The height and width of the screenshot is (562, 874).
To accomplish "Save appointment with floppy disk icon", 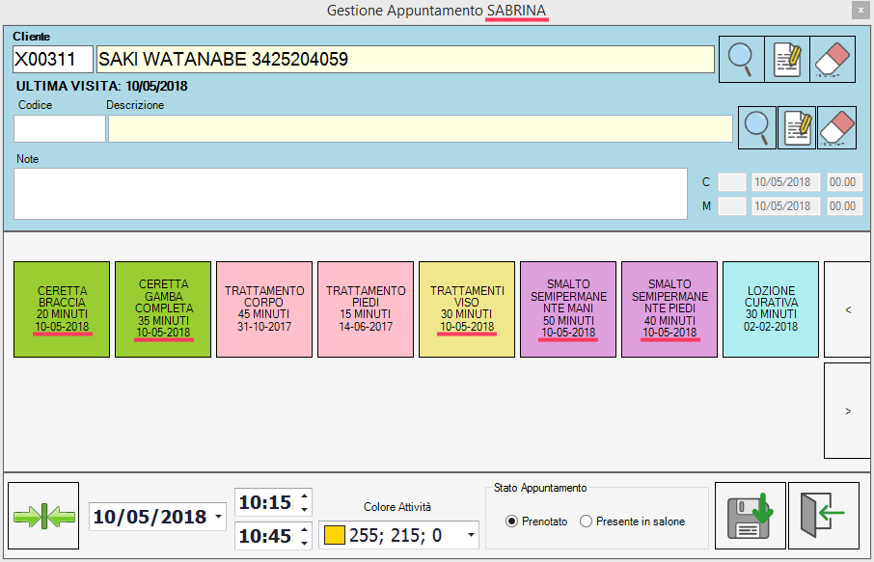I will coord(749,517).
